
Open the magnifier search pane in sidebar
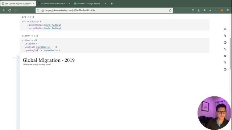225,62
